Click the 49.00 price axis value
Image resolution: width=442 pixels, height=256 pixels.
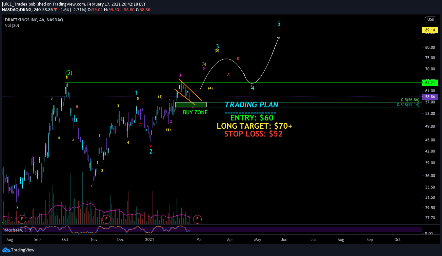coord(430,126)
